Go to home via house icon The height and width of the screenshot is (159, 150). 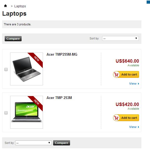5,6
